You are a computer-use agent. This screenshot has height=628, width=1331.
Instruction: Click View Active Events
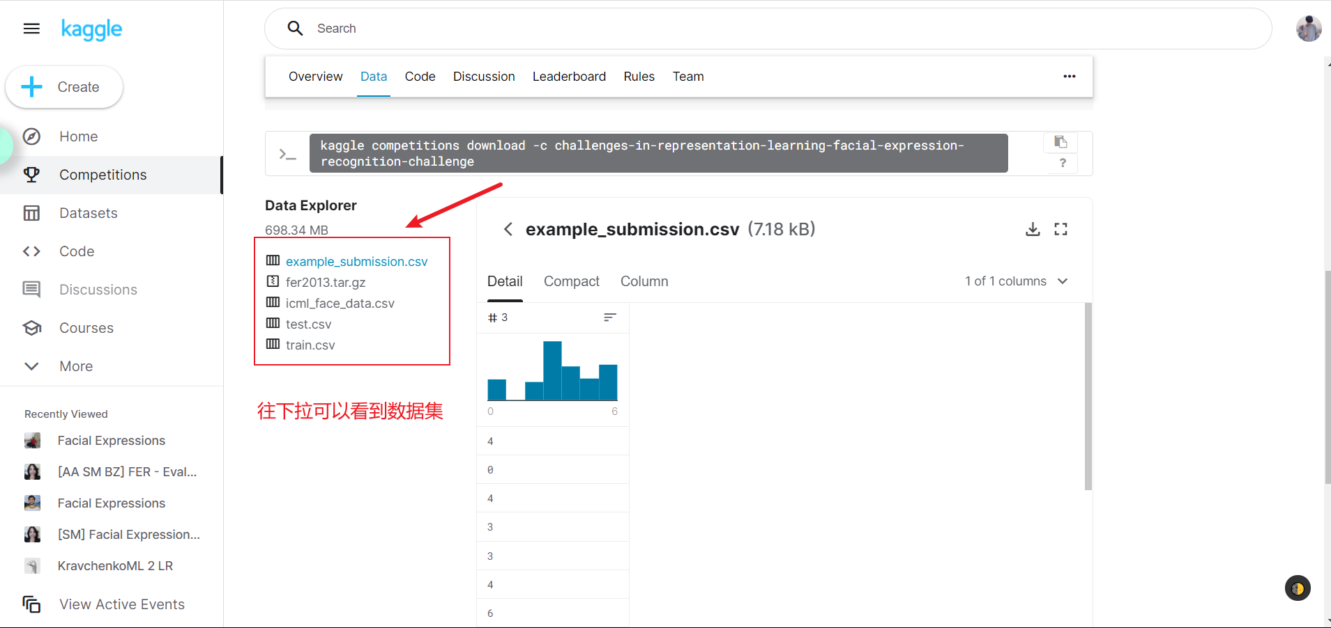(122, 604)
